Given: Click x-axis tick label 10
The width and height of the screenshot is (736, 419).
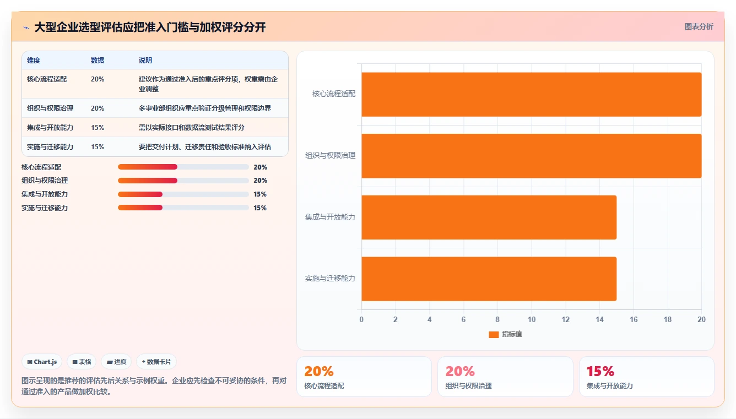Looking at the screenshot, I should point(532,319).
